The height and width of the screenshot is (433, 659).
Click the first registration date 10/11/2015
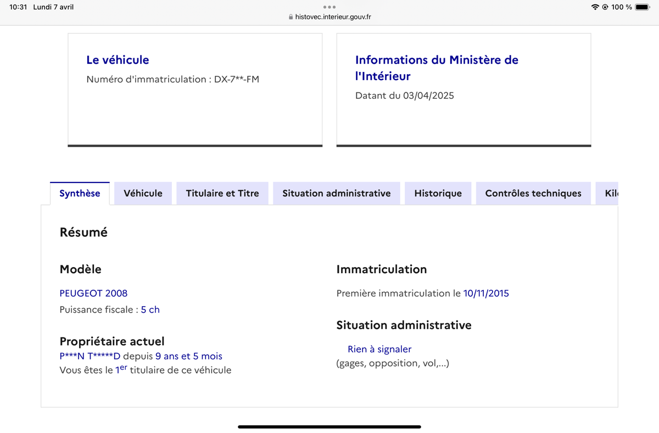[486, 293]
